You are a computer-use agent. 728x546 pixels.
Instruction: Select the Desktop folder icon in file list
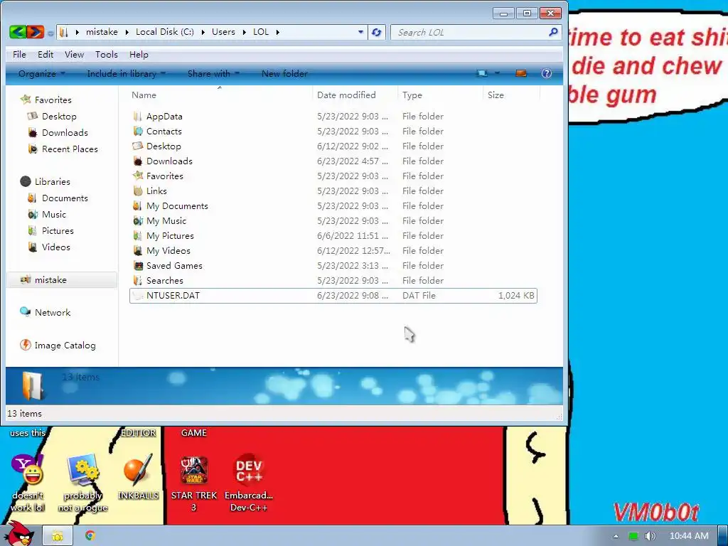(137, 146)
